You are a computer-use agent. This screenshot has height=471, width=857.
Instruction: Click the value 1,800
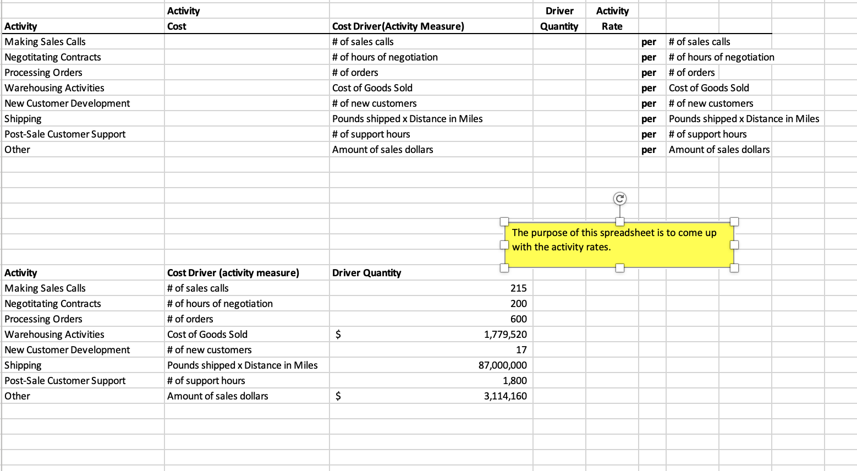click(514, 380)
